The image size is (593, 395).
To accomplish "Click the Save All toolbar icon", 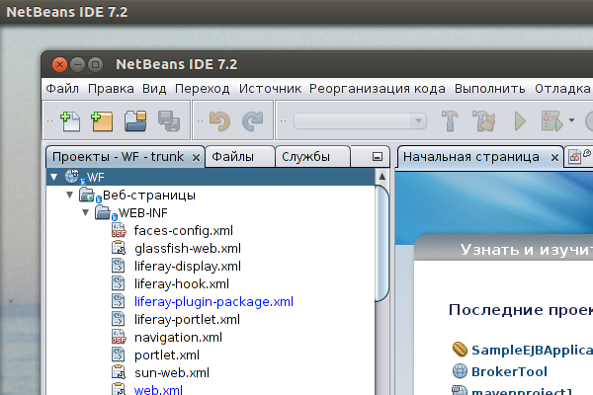I will 169,120.
